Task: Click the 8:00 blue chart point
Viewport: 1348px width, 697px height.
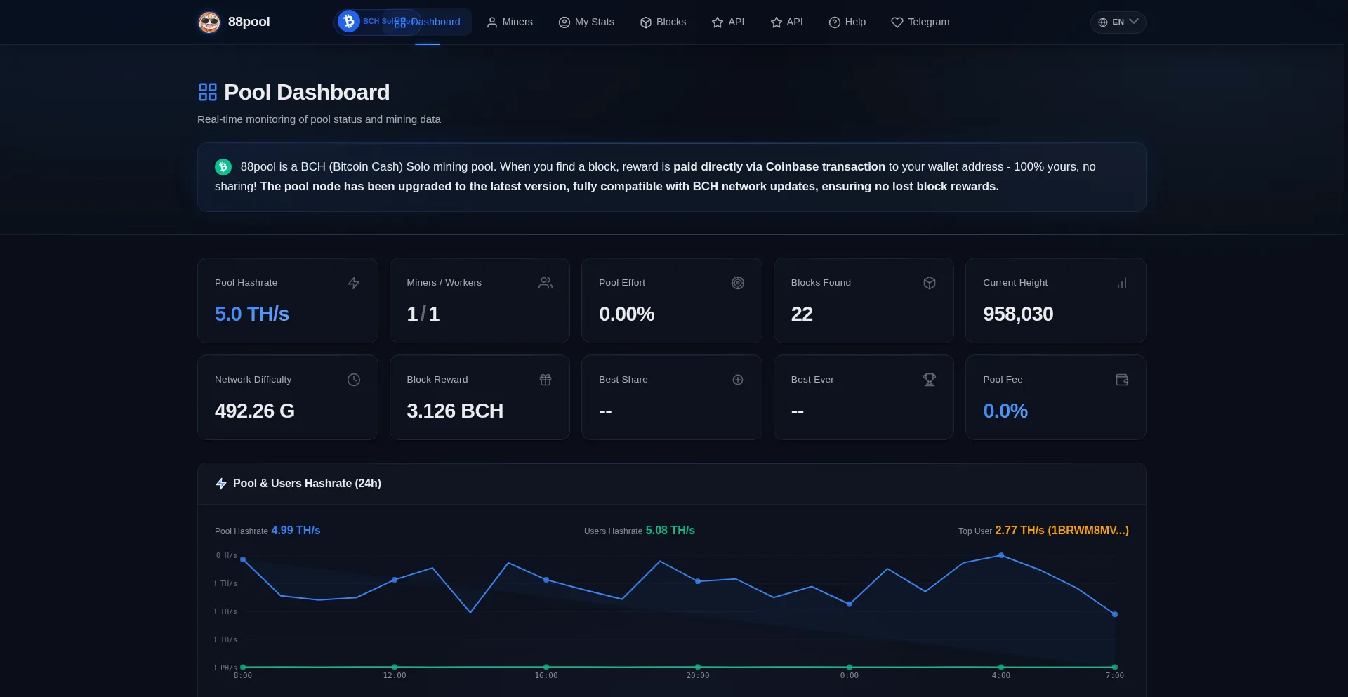Action: pyautogui.click(x=243, y=559)
